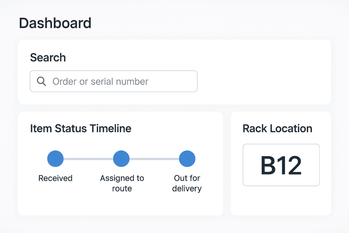Click the search placeholder text
Screen dimensions: 349x233
pos(100,82)
